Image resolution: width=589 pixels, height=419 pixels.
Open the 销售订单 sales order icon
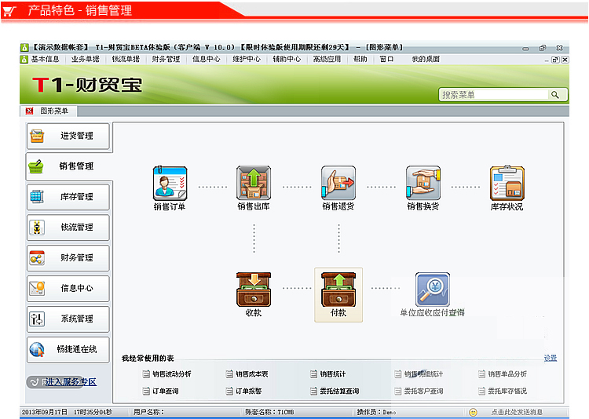pyautogui.click(x=170, y=184)
